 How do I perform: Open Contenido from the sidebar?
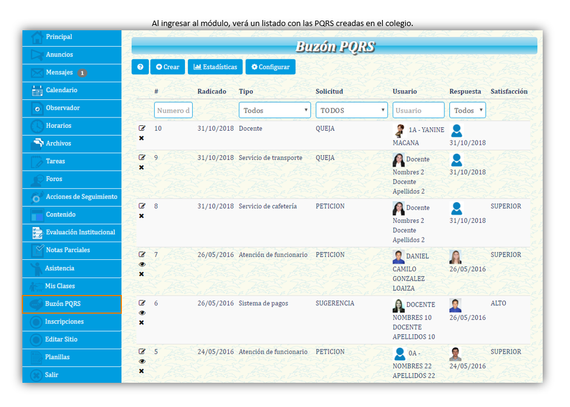(x=72, y=215)
